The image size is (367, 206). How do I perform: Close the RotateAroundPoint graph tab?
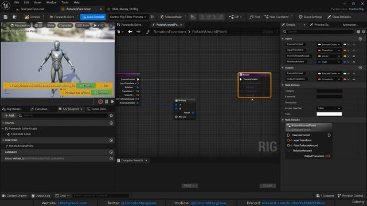pyautogui.click(x=181, y=25)
